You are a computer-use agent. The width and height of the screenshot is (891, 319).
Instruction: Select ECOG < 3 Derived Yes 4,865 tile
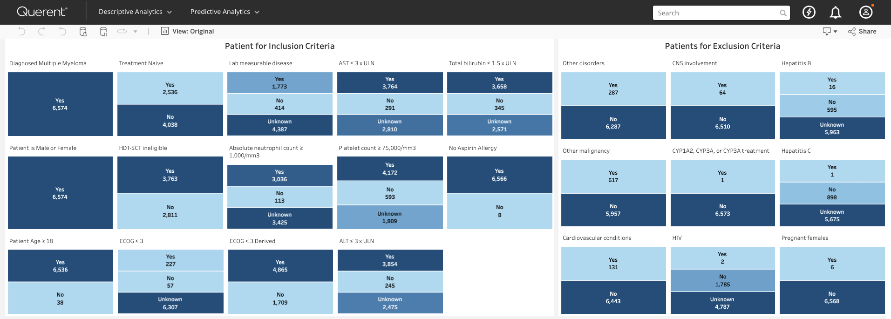pos(280,265)
